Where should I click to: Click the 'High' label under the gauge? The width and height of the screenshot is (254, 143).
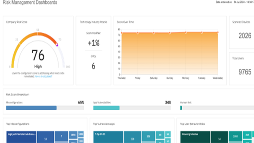tap(38, 66)
